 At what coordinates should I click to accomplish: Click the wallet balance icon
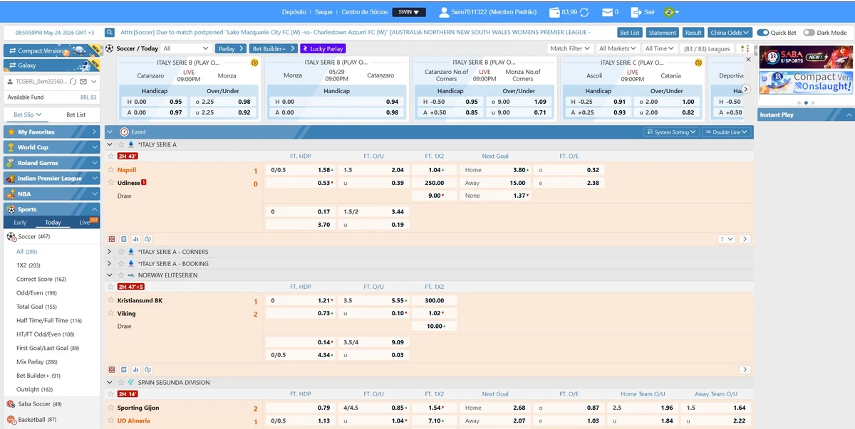click(x=554, y=12)
